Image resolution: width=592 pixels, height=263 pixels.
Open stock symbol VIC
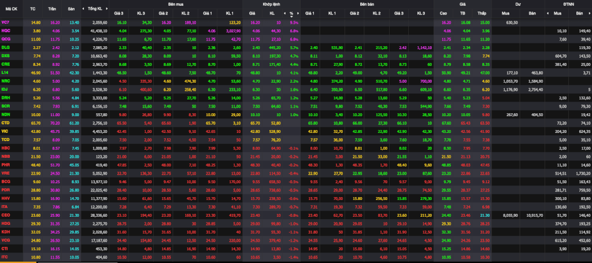pyautogui.click(x=5, y=131)
